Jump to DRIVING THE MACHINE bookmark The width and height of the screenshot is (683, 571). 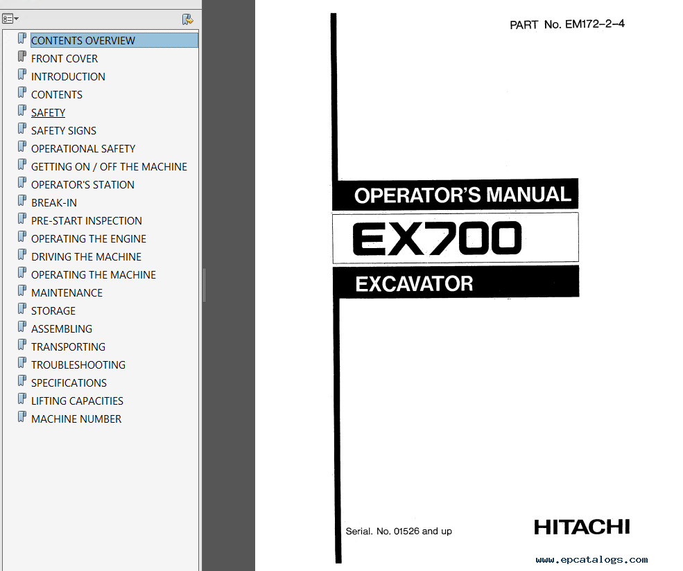86,257
